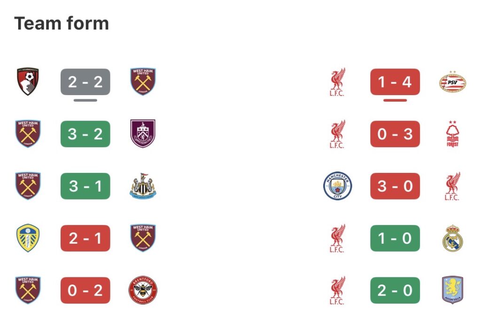The image size is (481, 321).
Task: Open the grey 2 - 2 draw result
Action: pos(85,82)
